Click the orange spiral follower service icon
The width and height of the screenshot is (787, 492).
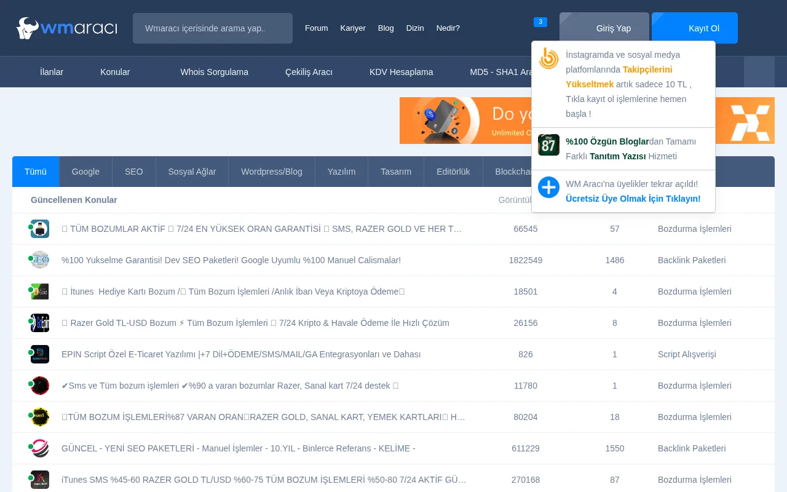tap(548, 58)
